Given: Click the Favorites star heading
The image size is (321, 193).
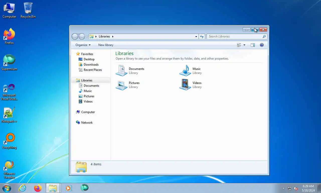Looking at the screenshot, I should (x=85, y=54).
